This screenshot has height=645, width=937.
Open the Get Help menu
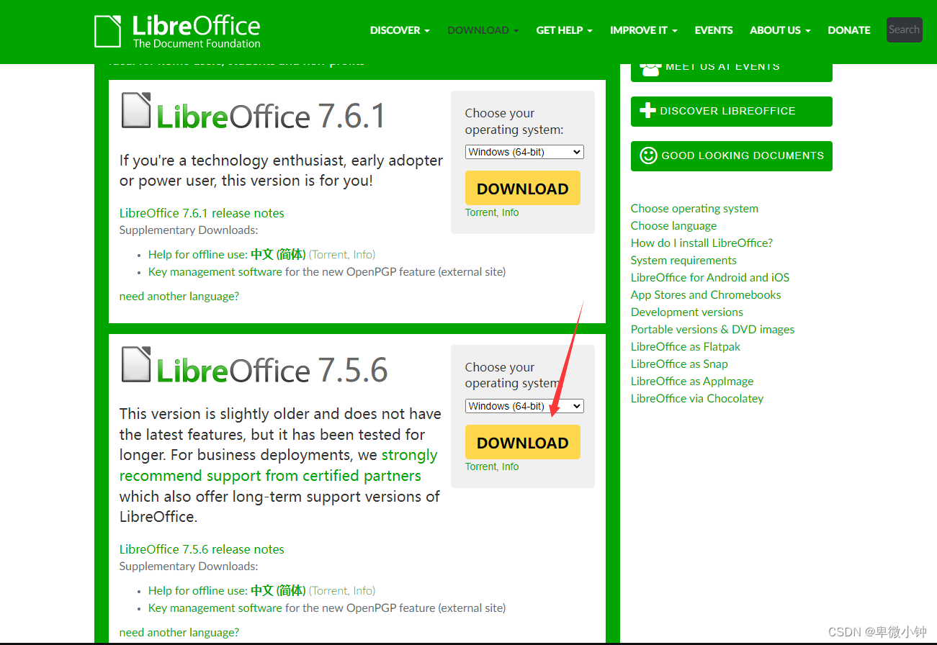click(x=565, y=30)
